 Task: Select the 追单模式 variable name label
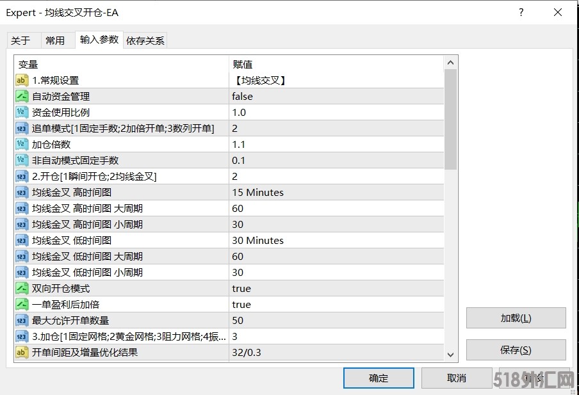[123, 129]
